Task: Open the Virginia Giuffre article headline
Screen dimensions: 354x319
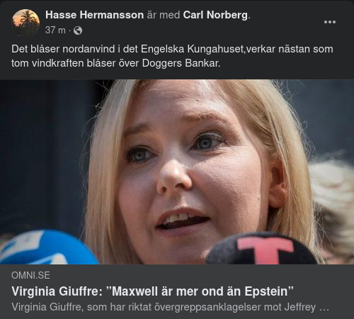Action: [x=152, y=291]
